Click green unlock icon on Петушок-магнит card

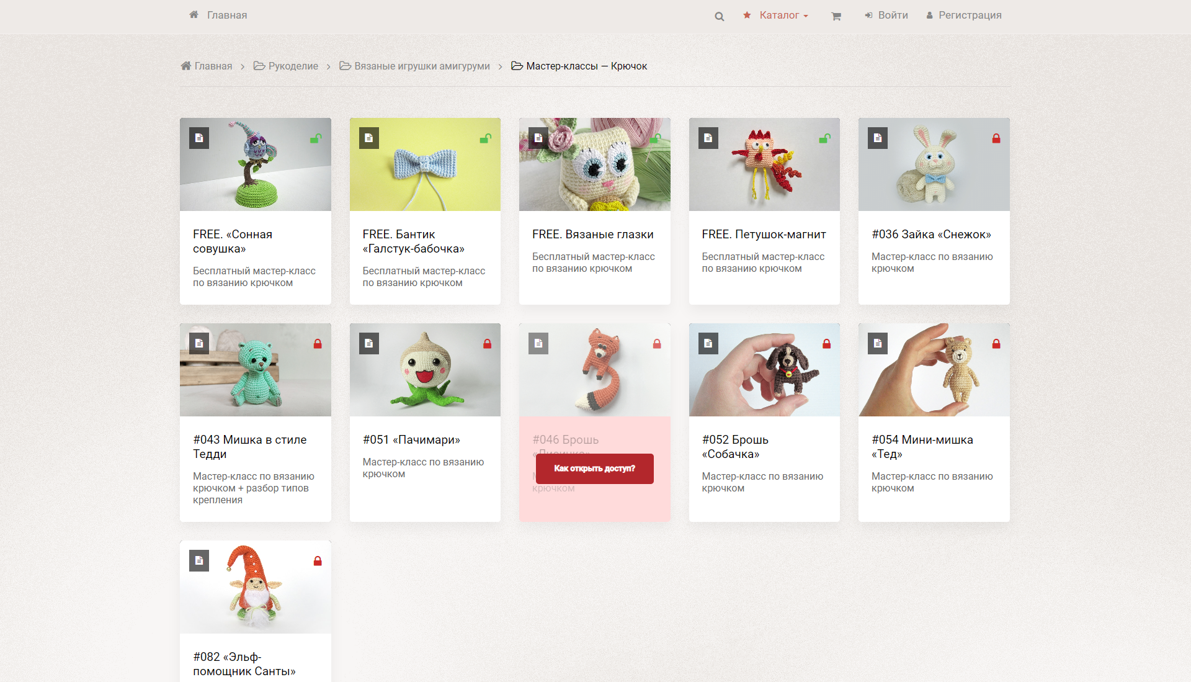pos(825,138)
